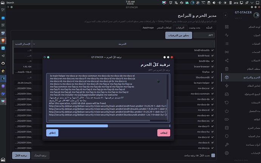
Task: Uncheck the mx-docs-common package checkbox
Action: [x=213, y=93]
